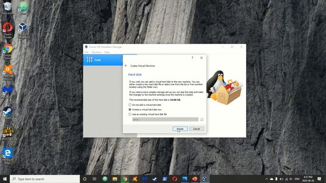The height and width of the screenshot is (183, 326).
Task: Close the Create Virtual Machine dialog
Action: pos(202,57)
